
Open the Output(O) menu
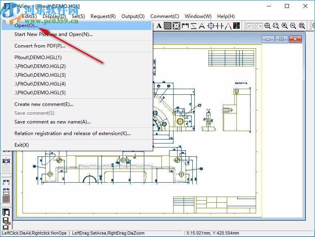coord(133,16)
